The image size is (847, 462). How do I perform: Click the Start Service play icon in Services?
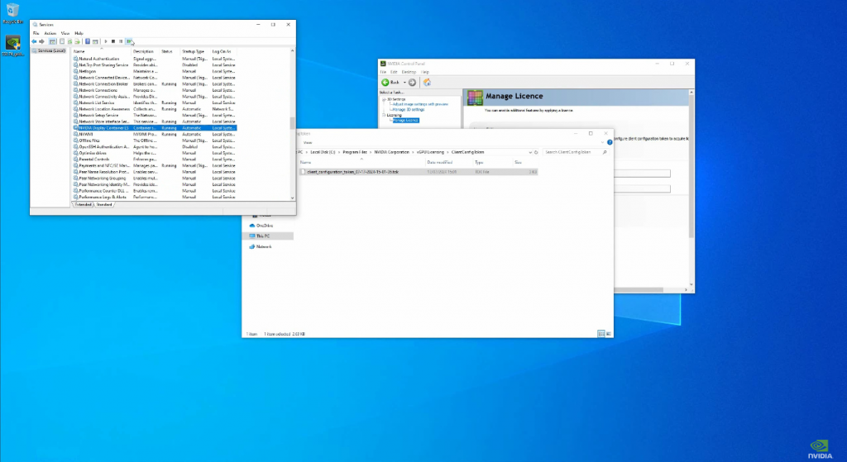[x=106, y=41]
